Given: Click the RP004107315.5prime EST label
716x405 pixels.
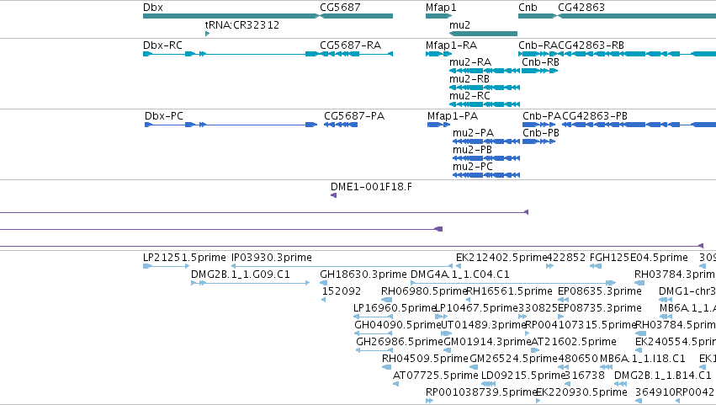Looking at the screenshot, I should coord(581,326).
